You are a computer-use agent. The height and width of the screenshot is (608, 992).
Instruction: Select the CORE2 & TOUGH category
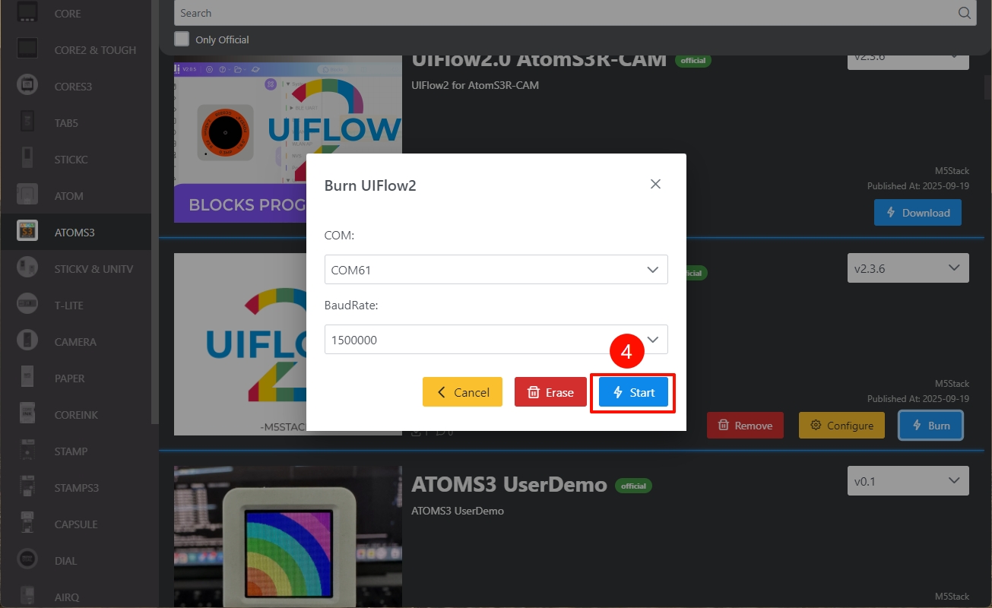tap(76, 50)
